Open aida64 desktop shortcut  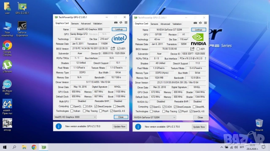(x=7, y=107)
